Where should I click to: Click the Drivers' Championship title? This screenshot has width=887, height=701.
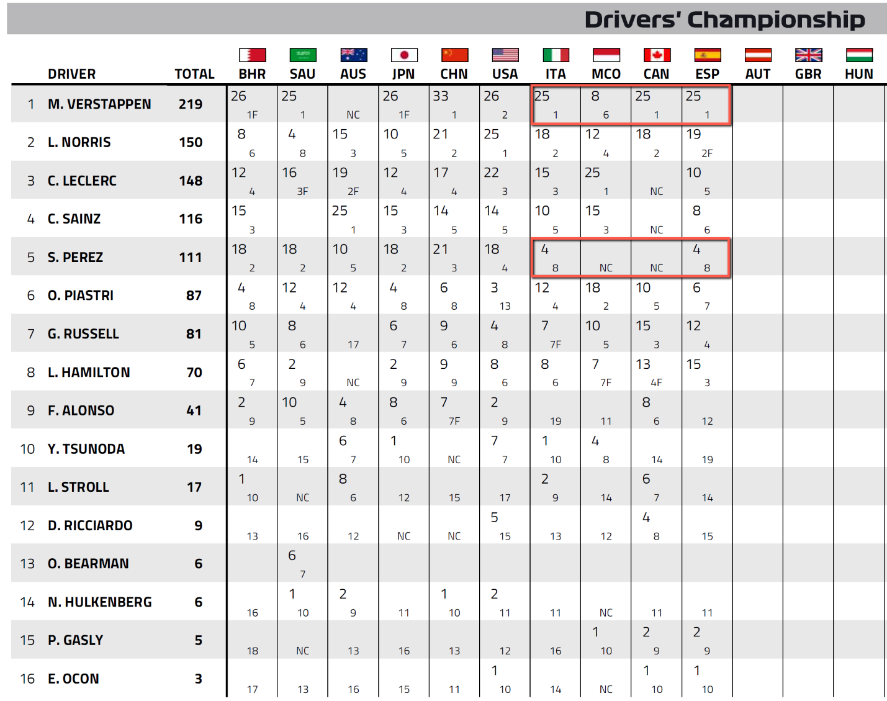(x=724, y=20)
